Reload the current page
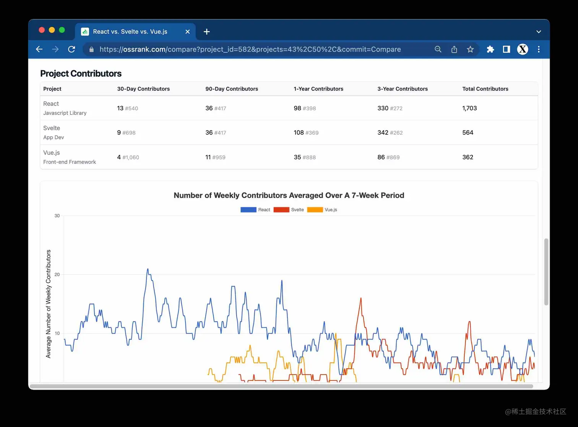Viewport: 578px width, 427px height. click(71, 49)
